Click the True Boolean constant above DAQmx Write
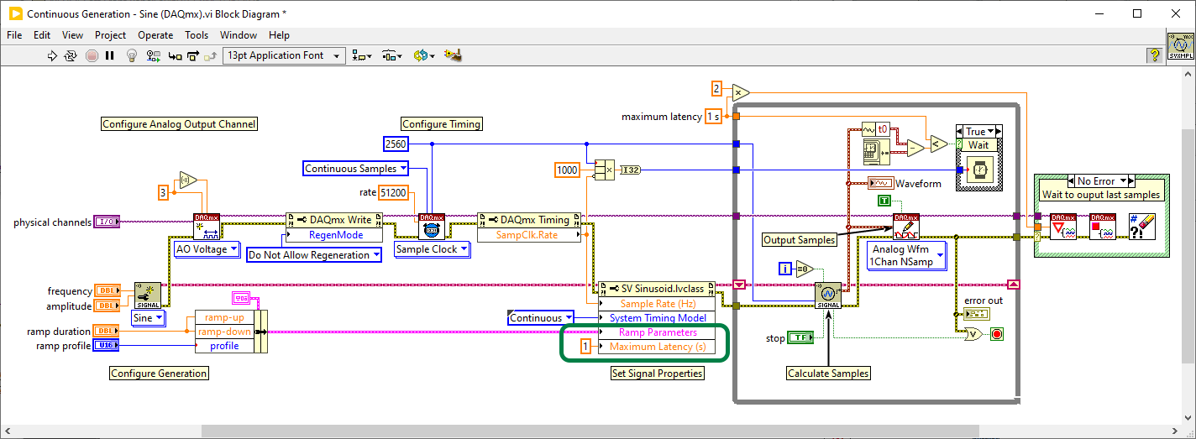This screenshot has height=439, width=1196. [x=884, y=200]
